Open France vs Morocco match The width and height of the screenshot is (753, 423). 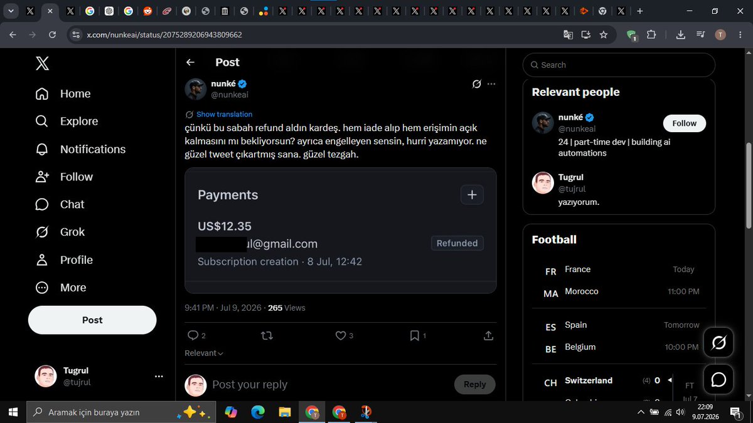click(619, 280)
